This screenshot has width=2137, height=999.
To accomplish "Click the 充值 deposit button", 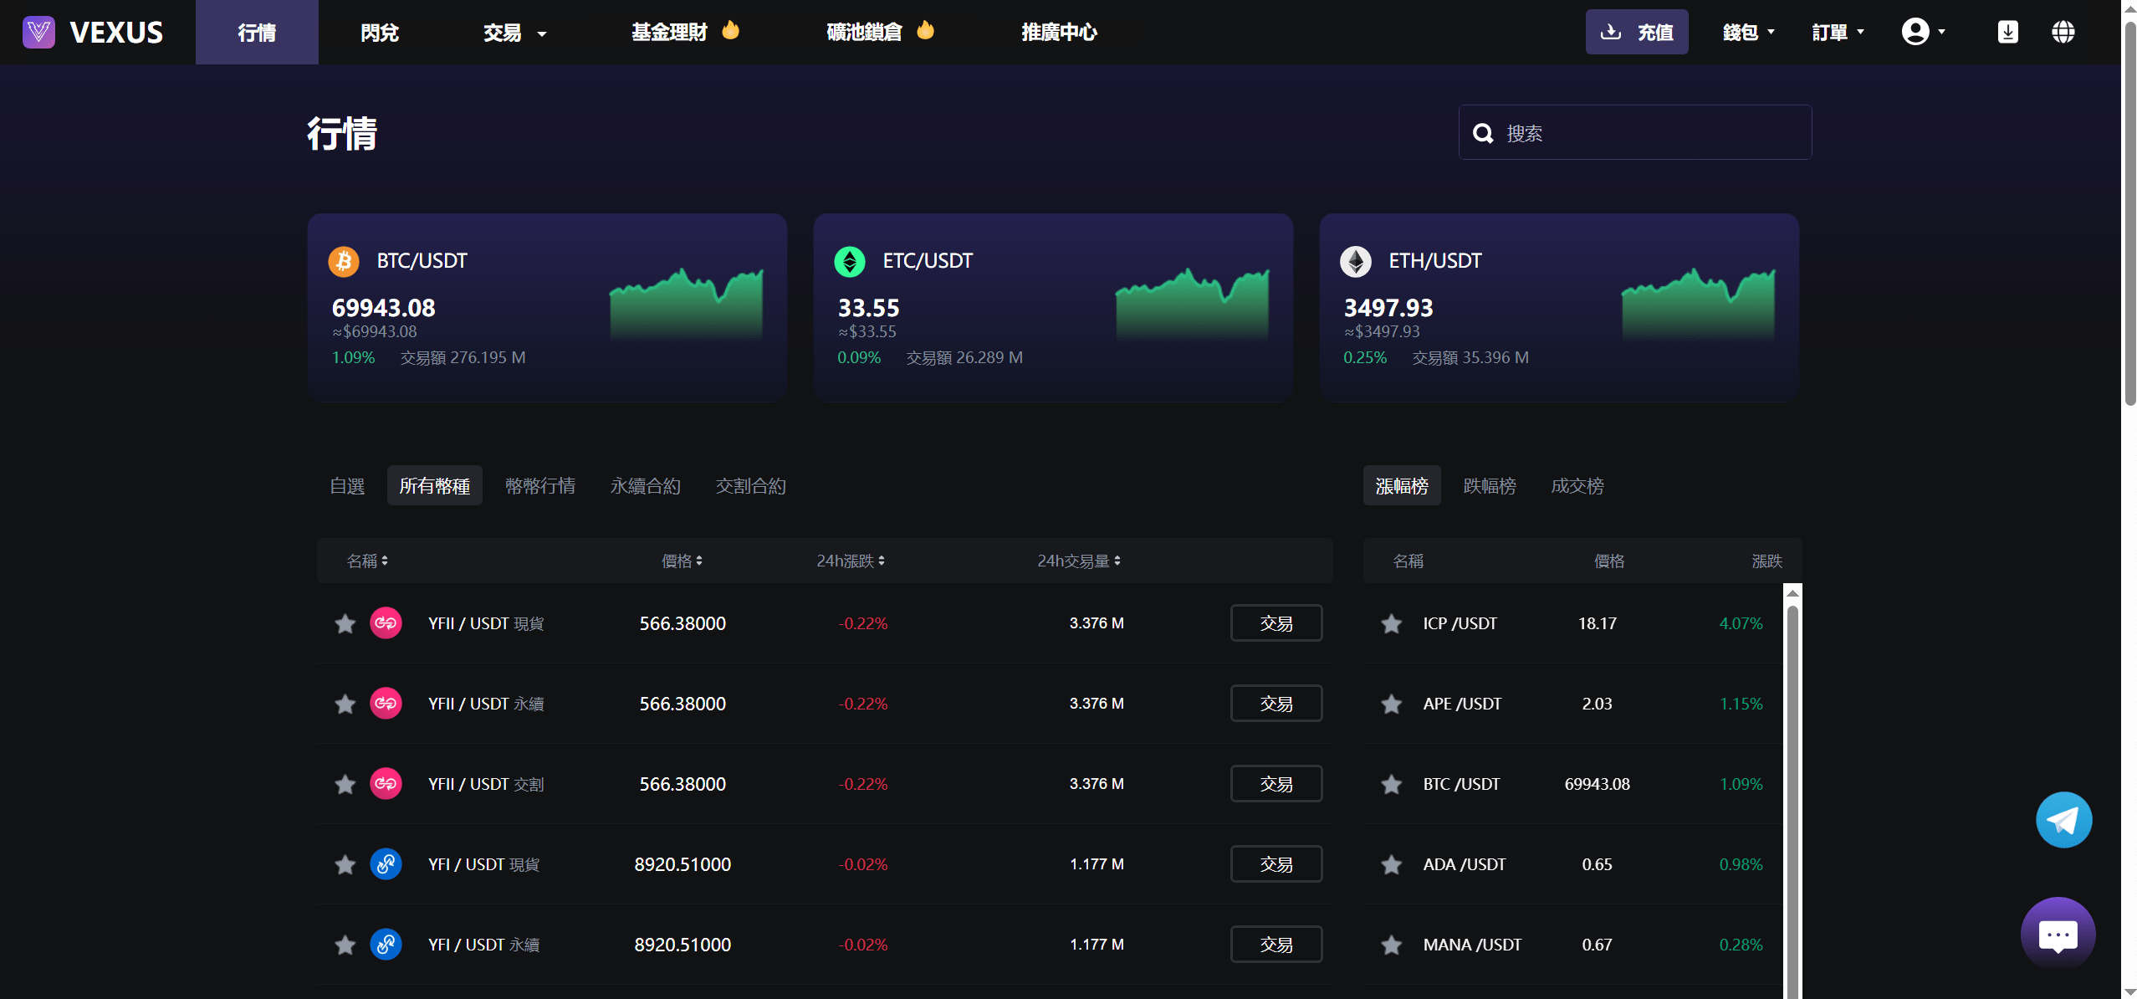I will click(x=1636, y=31).
